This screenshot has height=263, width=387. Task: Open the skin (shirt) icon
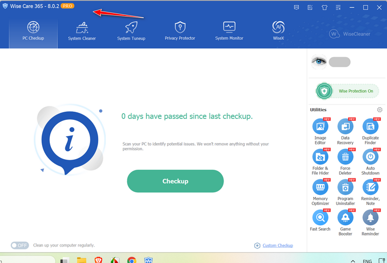pos(324,7)
